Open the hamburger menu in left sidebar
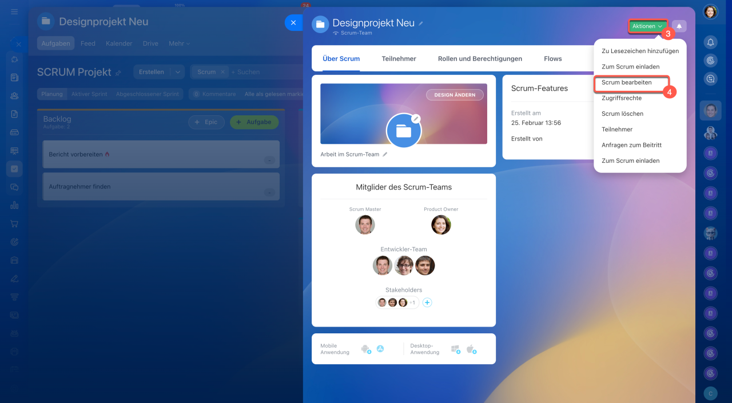The height and width of the screenshot is (403, 732). pyautogui.click(x=14, y=12)
